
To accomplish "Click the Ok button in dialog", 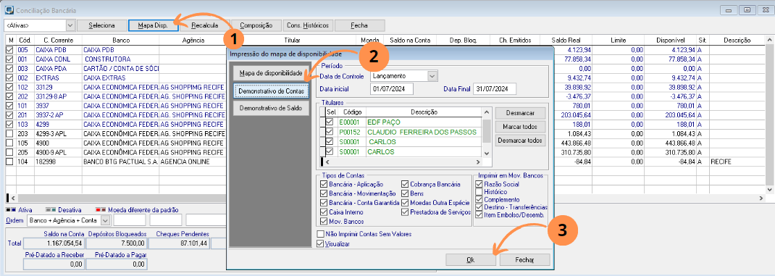I will pos(471,259).
